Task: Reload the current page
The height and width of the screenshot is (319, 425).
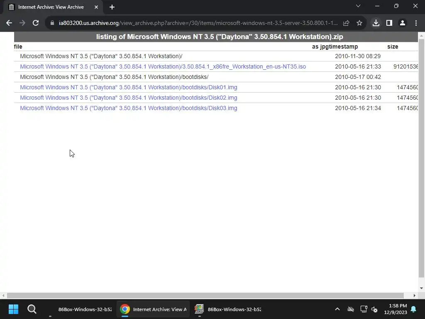Action: pyautogui.click(x=36, y=23)
